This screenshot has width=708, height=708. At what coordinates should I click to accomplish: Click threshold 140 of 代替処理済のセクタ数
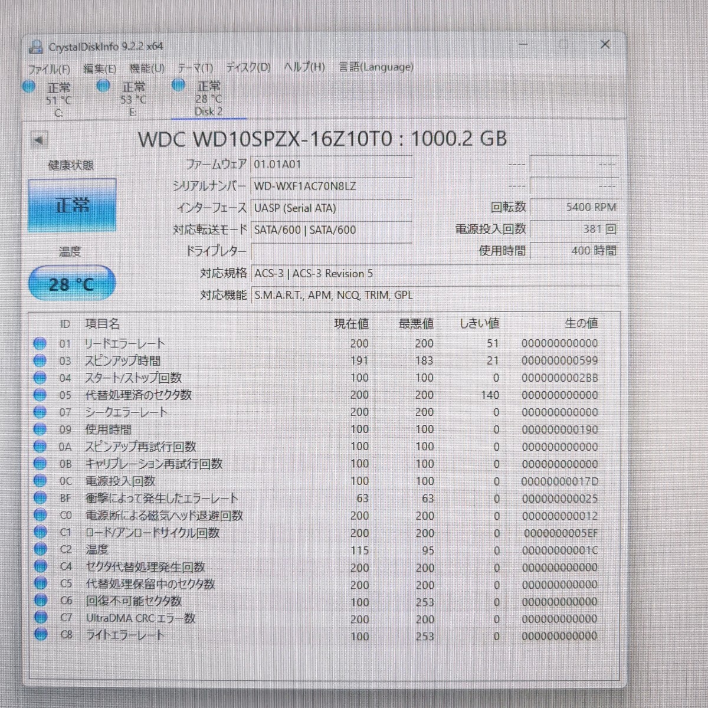[x=490, y=395]
